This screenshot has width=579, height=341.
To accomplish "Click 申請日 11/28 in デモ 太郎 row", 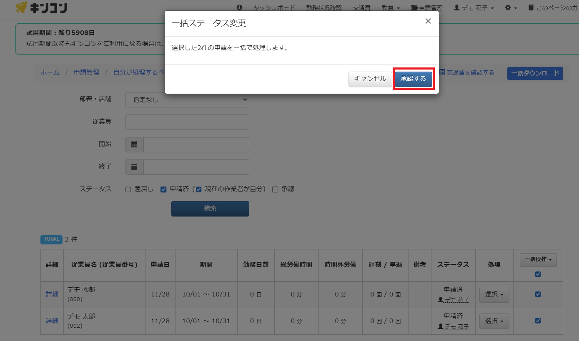I will [160, 321].
